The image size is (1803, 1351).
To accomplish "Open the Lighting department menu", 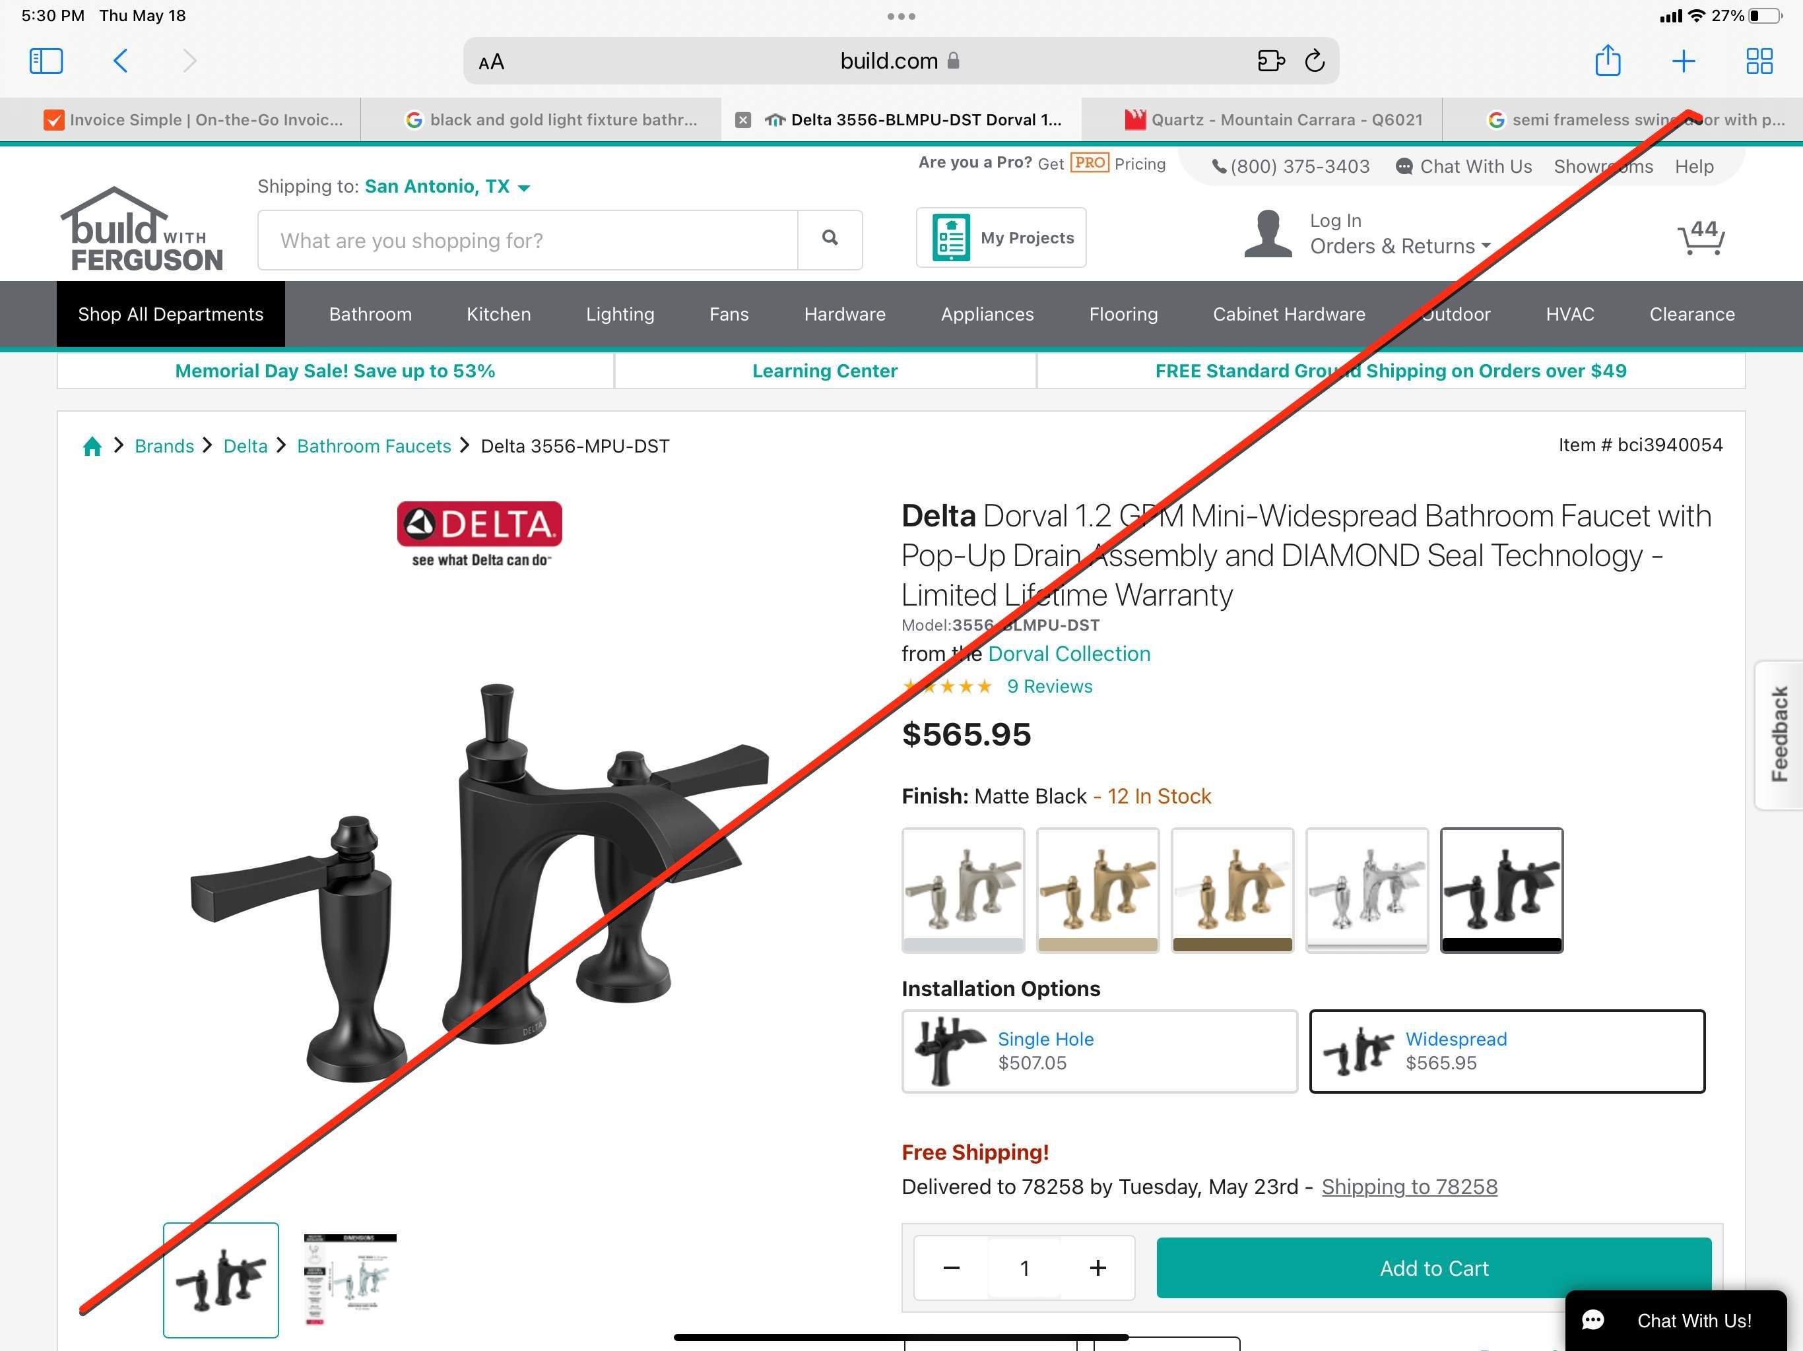I will [620, 315].
